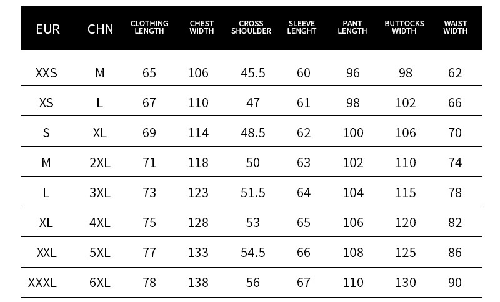Select pant length value 96
Screen dimensions: 500x302
tap(353, 73)
